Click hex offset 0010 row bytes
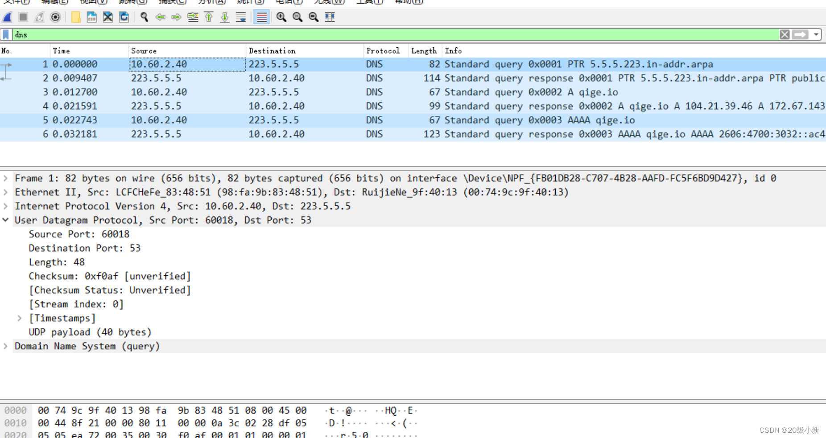The height and width of the screenshot is (438, 826). click(172, 423)
